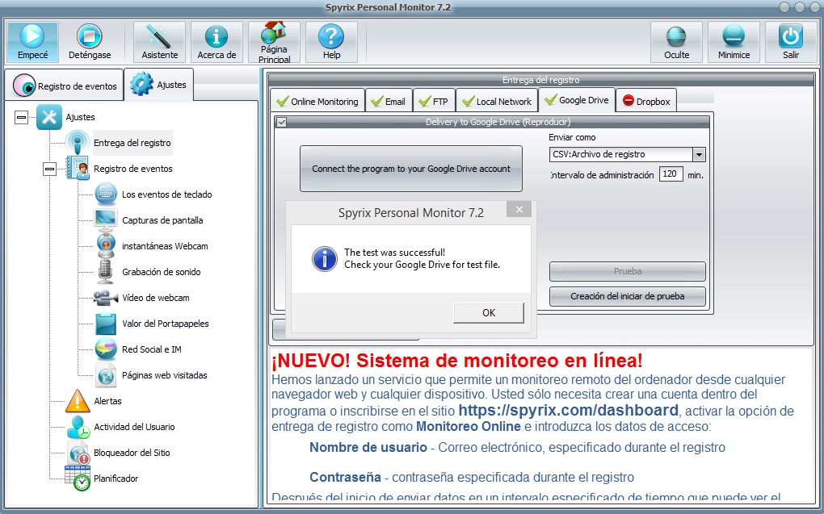Open the FTP delivery tab
The image size is (824, 514).
click(x=434, y=102)
